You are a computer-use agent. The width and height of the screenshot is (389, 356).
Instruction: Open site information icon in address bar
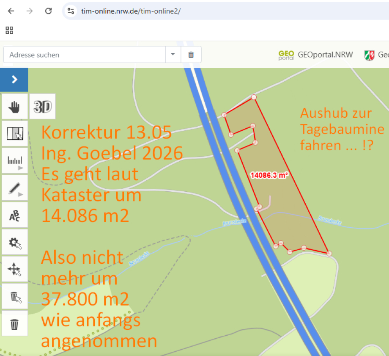click(x=71, y=11)
